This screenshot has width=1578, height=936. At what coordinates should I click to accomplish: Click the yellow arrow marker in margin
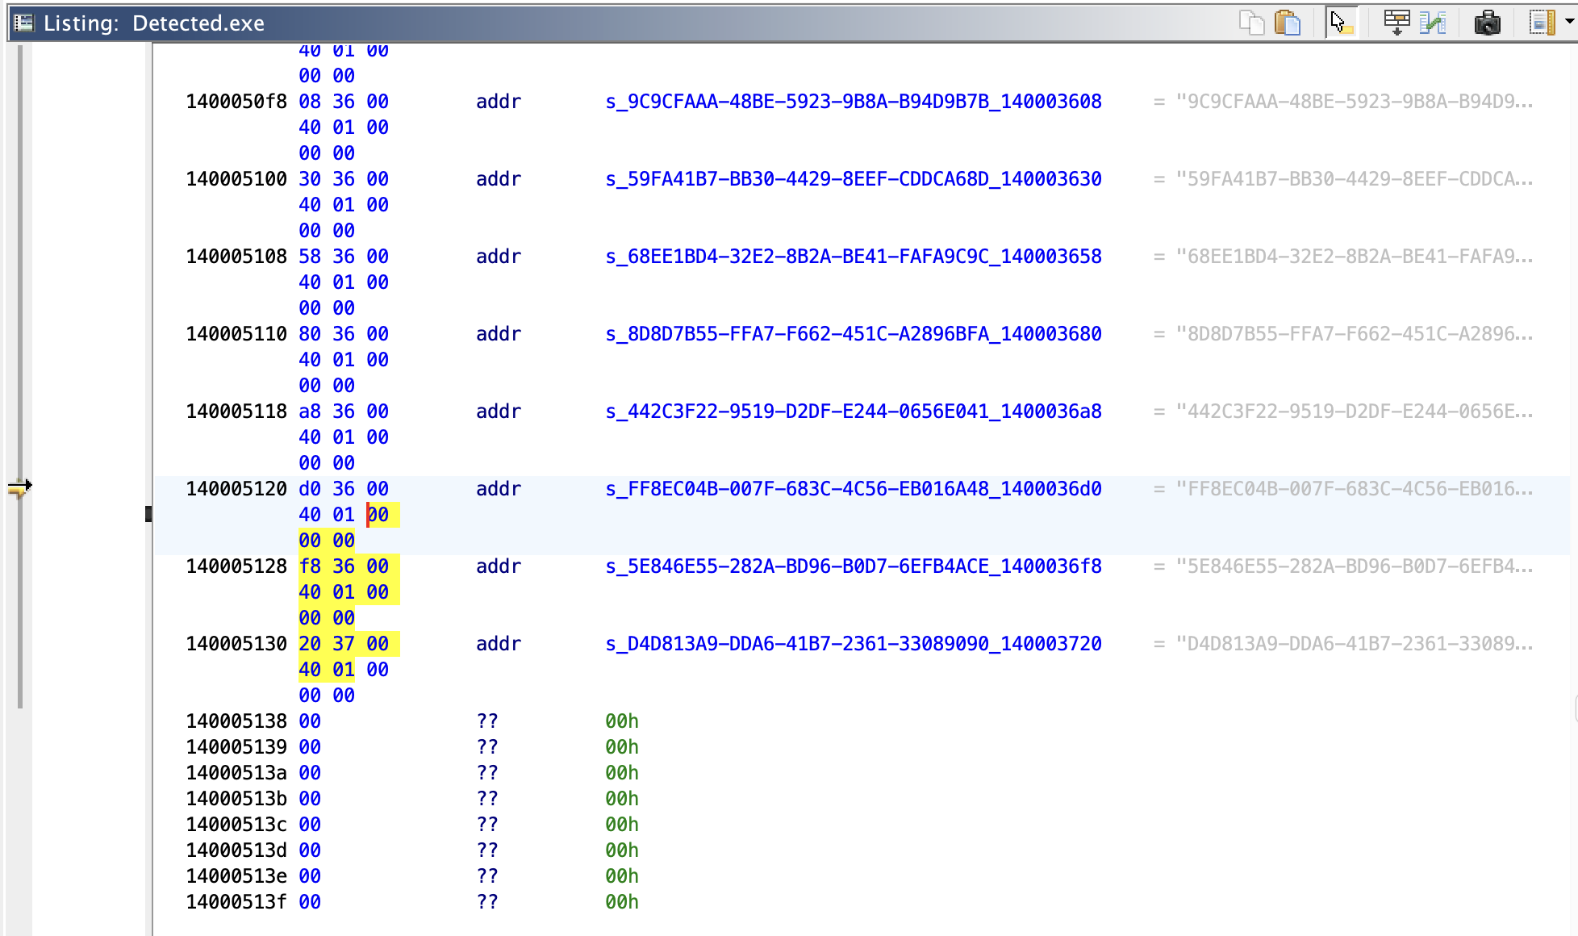coord(19,487)
